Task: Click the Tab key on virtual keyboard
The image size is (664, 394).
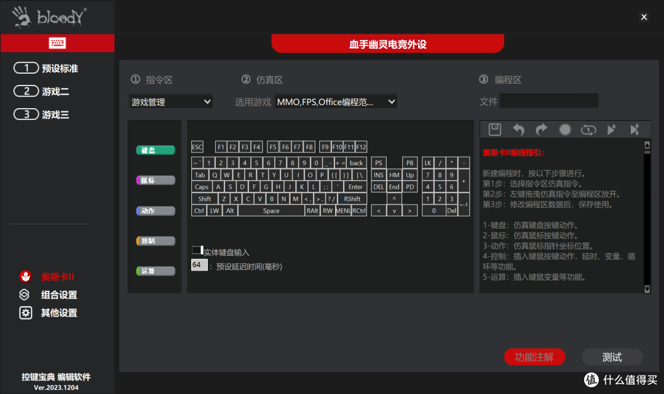Action: tap(200, 175)
